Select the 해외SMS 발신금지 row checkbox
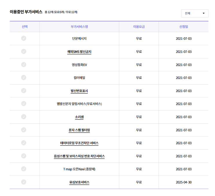215x196 pixels. (24, 52)
